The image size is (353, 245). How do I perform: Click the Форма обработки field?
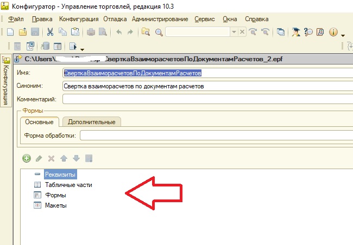(x=216, y=136)
